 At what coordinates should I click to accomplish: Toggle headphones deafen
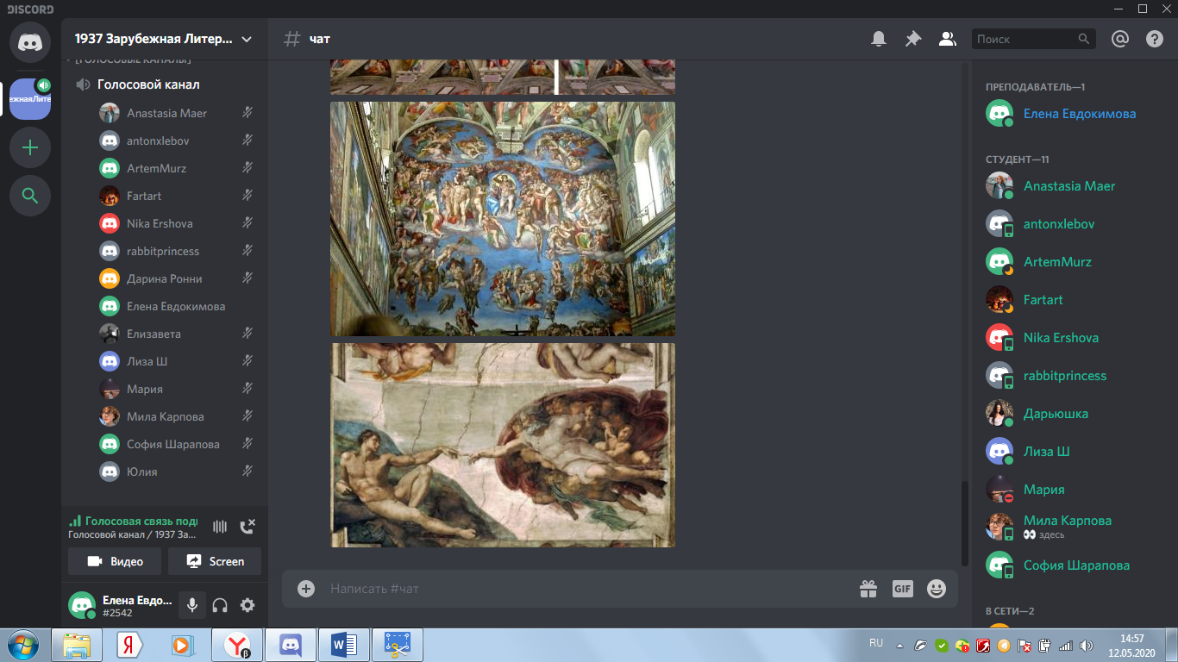coord(220,605)
